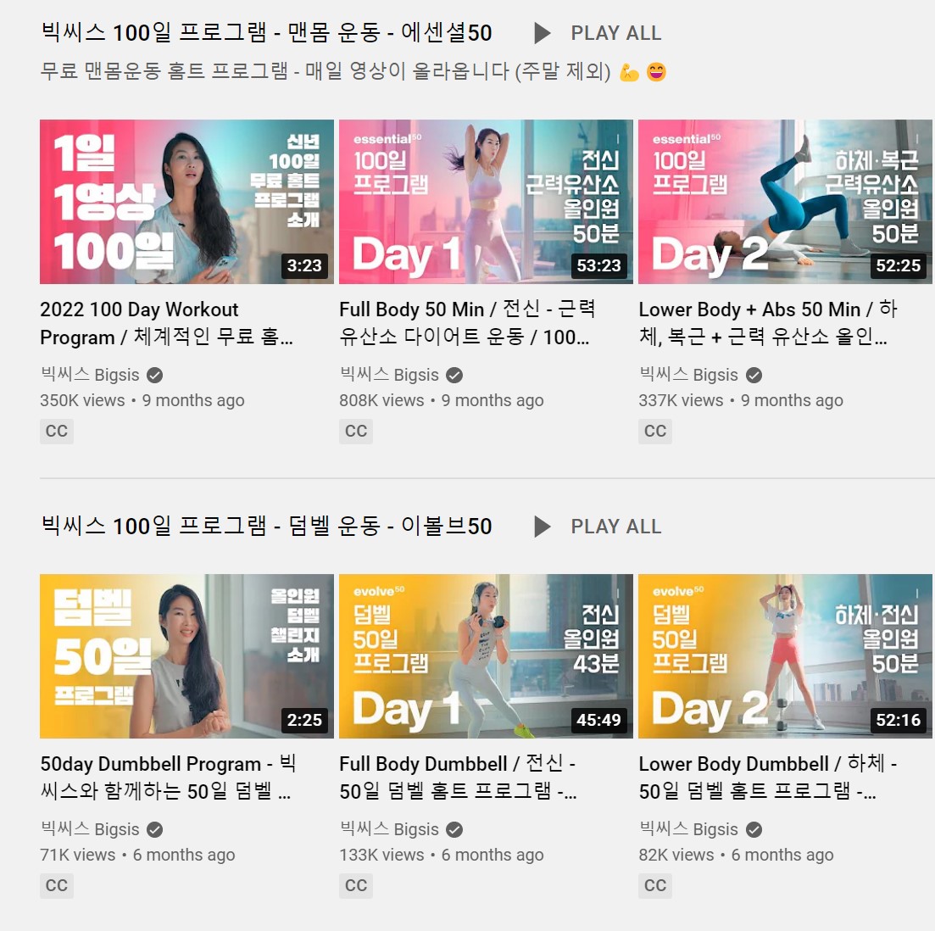This screenshot has width=935, height=931.
Task: Click CC badge under 2022 100 Day Workout video
Action: pos(57,432)
